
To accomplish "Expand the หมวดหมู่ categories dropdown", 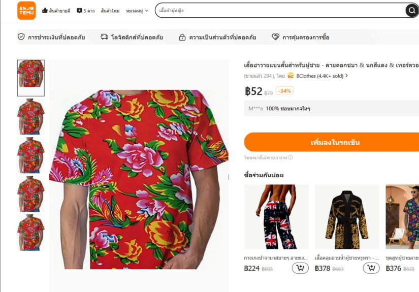I will coord(137,11).
